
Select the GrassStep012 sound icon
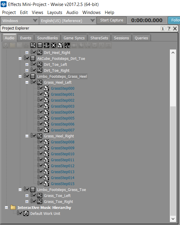[46, 166]
